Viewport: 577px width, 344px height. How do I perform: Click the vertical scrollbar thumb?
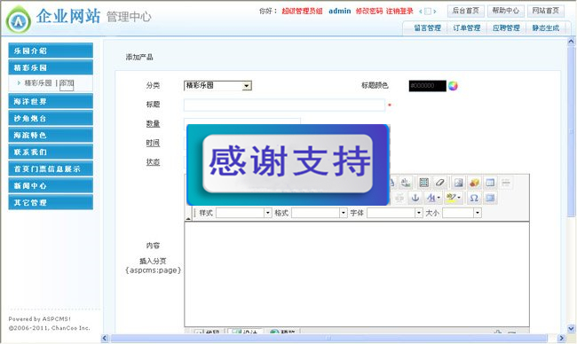[x=571, y=131]
